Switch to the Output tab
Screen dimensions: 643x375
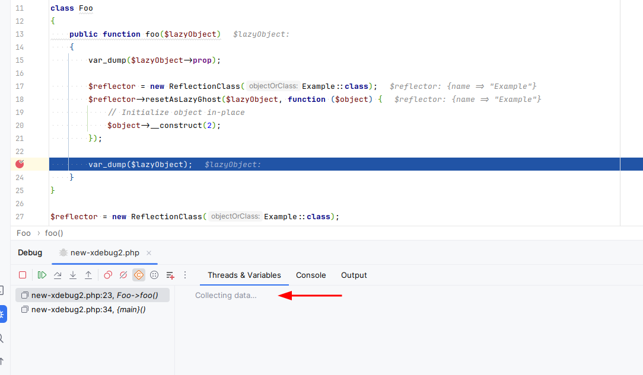(354, 275)
